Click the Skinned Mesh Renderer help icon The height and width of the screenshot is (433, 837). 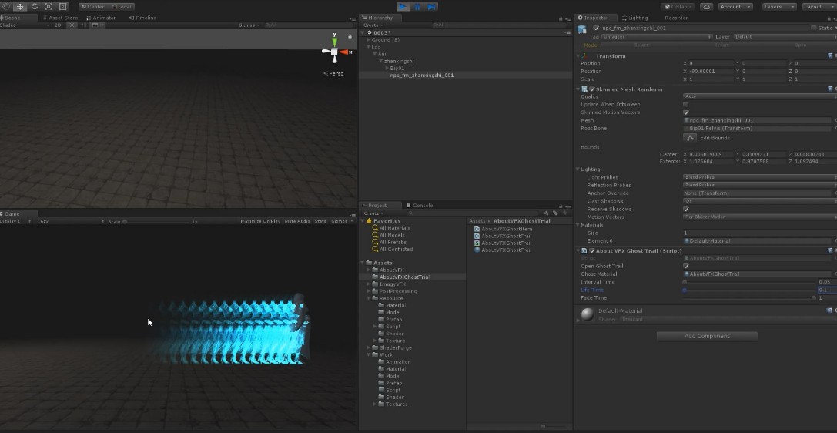(x=830, y=89)
